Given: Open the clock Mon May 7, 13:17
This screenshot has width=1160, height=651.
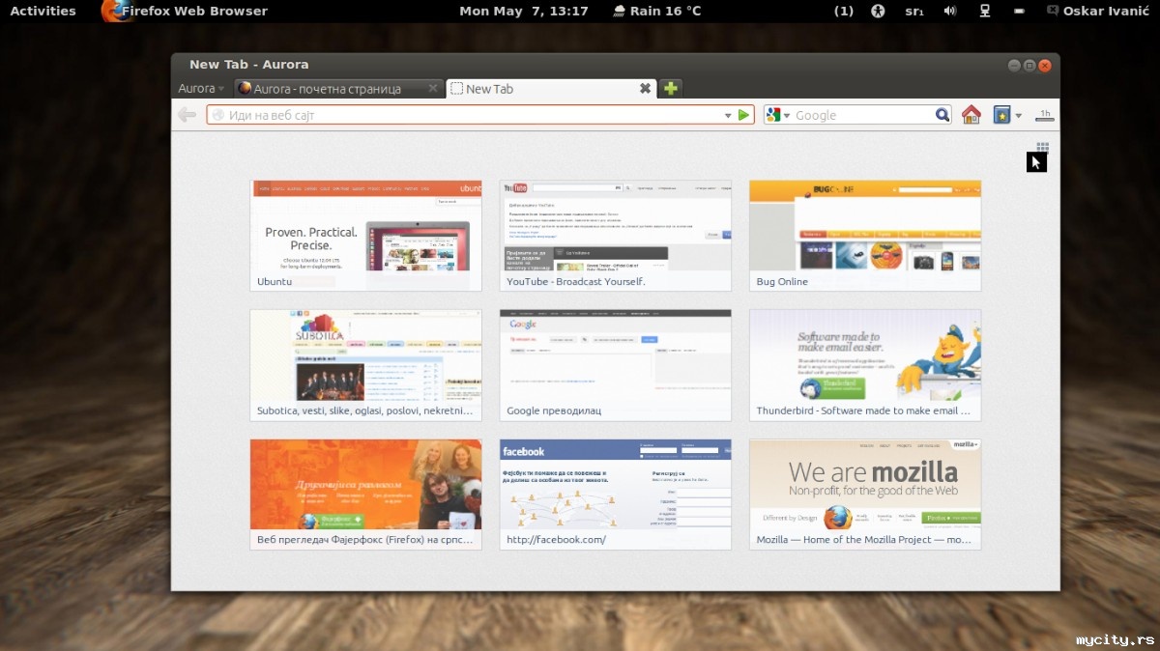Looking at the screenshot, I should [524, 11].
